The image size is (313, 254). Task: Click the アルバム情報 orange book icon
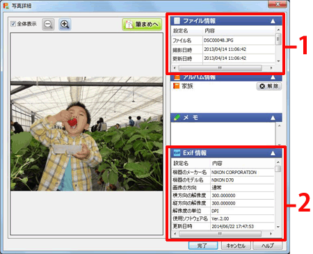[177, 77]
